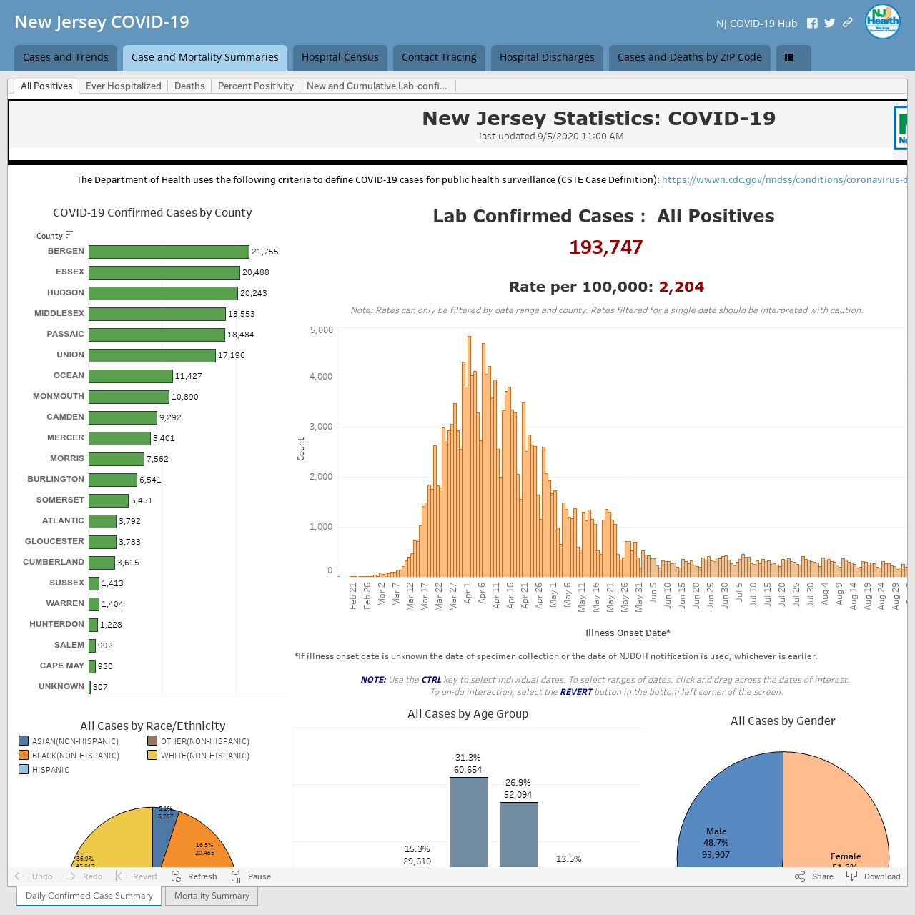915x915 pixels.
Task: Toggle the County sort icon
Action: [69, 235]
